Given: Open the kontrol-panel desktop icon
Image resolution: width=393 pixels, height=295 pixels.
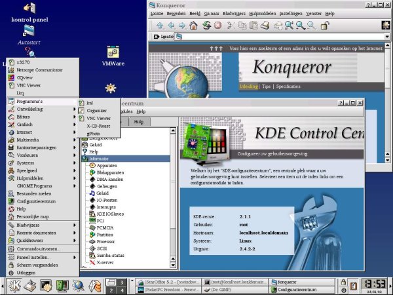Looking at the screenshot, I should pos(29,12).
